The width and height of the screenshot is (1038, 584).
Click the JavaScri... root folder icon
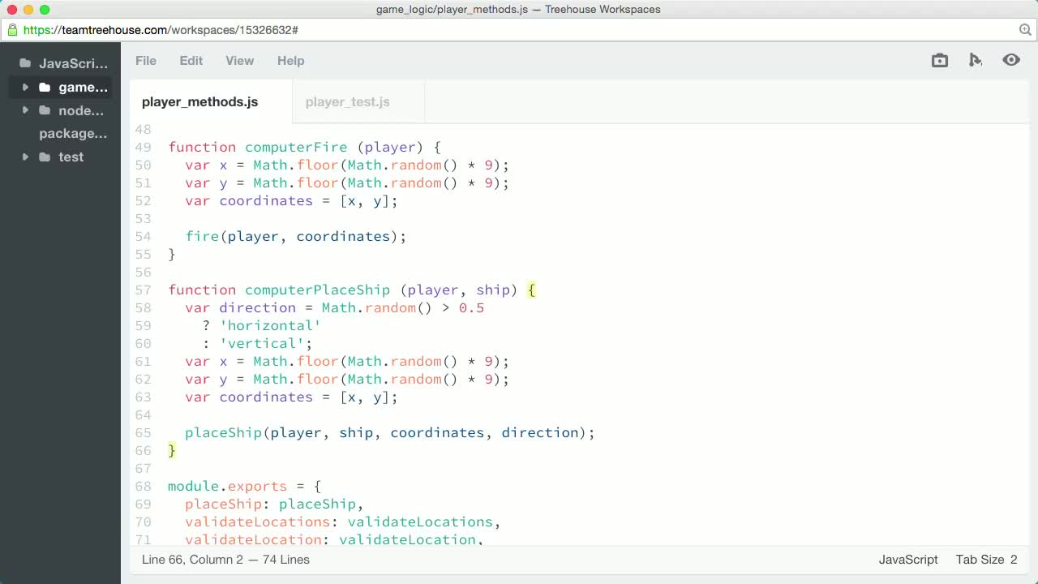[25, 63]
